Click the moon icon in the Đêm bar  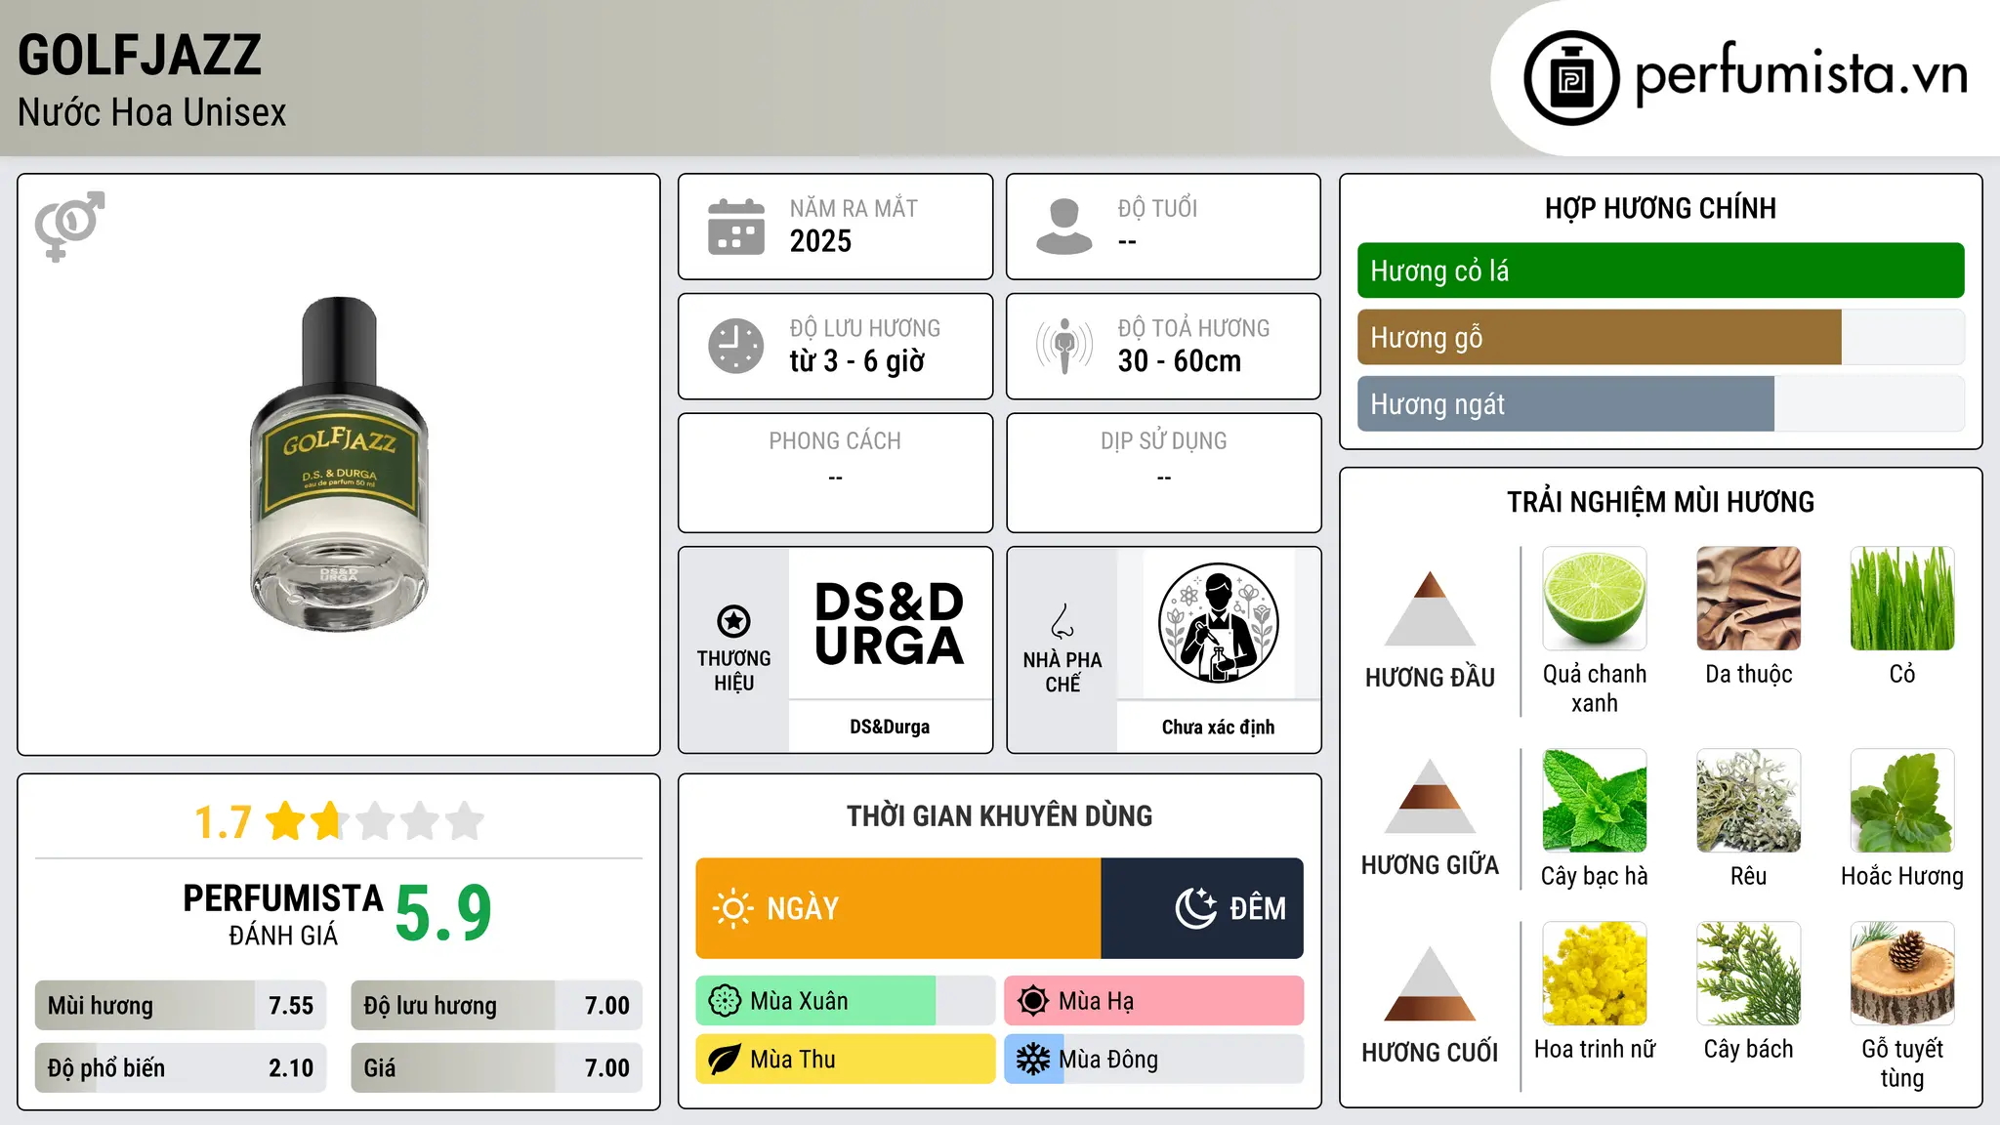(1196, 908)
